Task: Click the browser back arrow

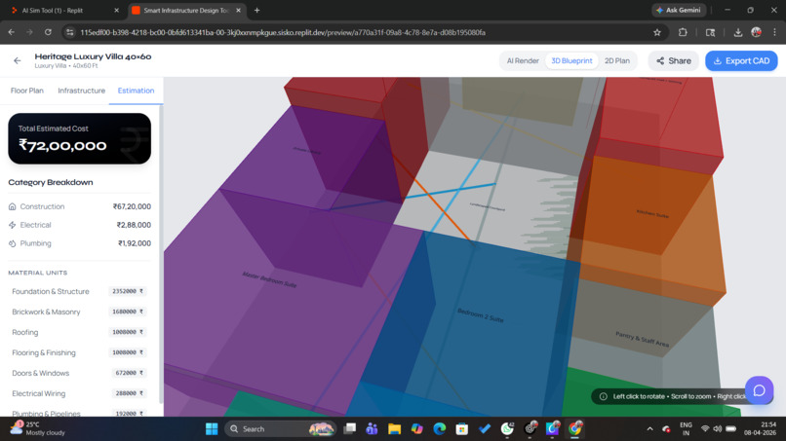Action: 12,32
